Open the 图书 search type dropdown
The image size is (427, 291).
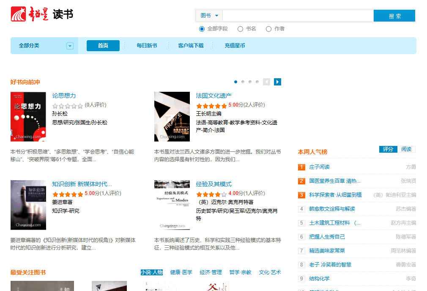tap(209, 16)
